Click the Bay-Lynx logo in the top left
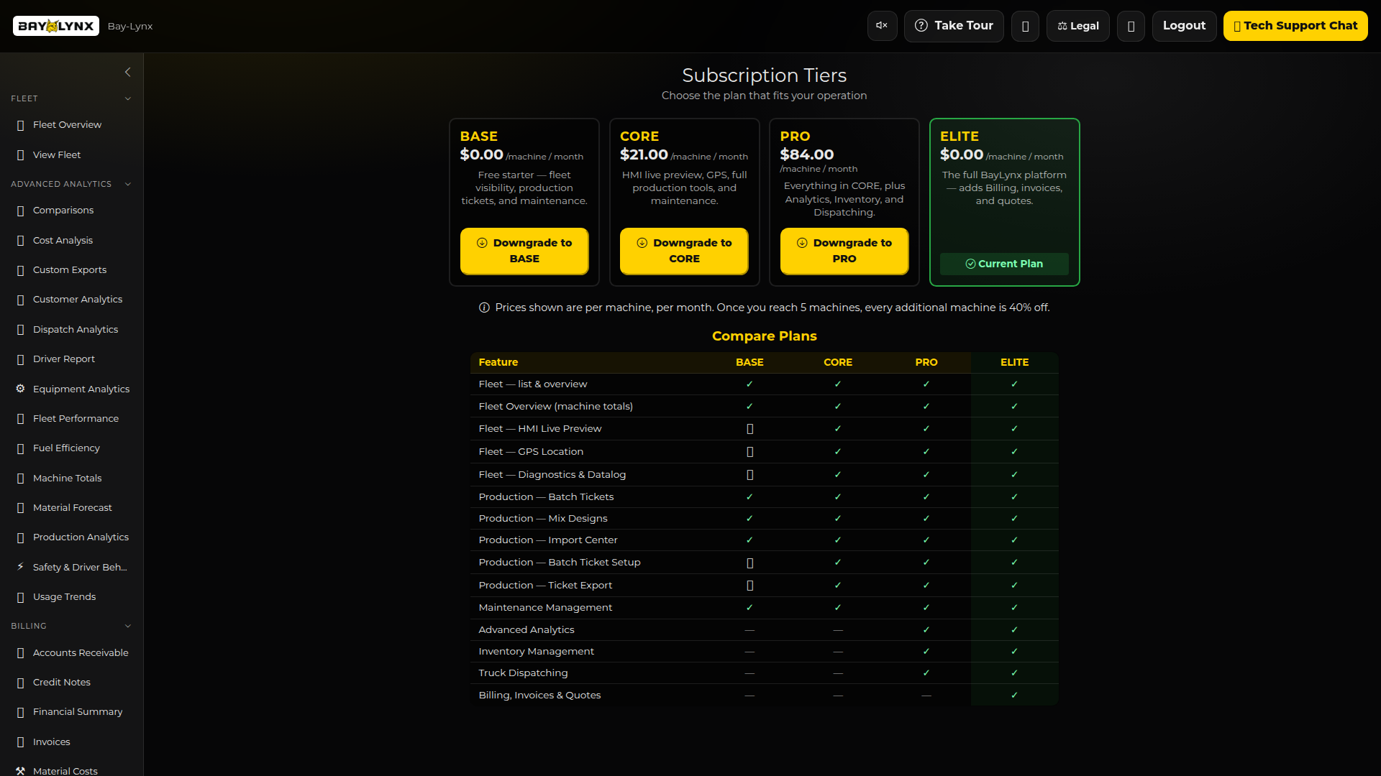 point(55,26)
